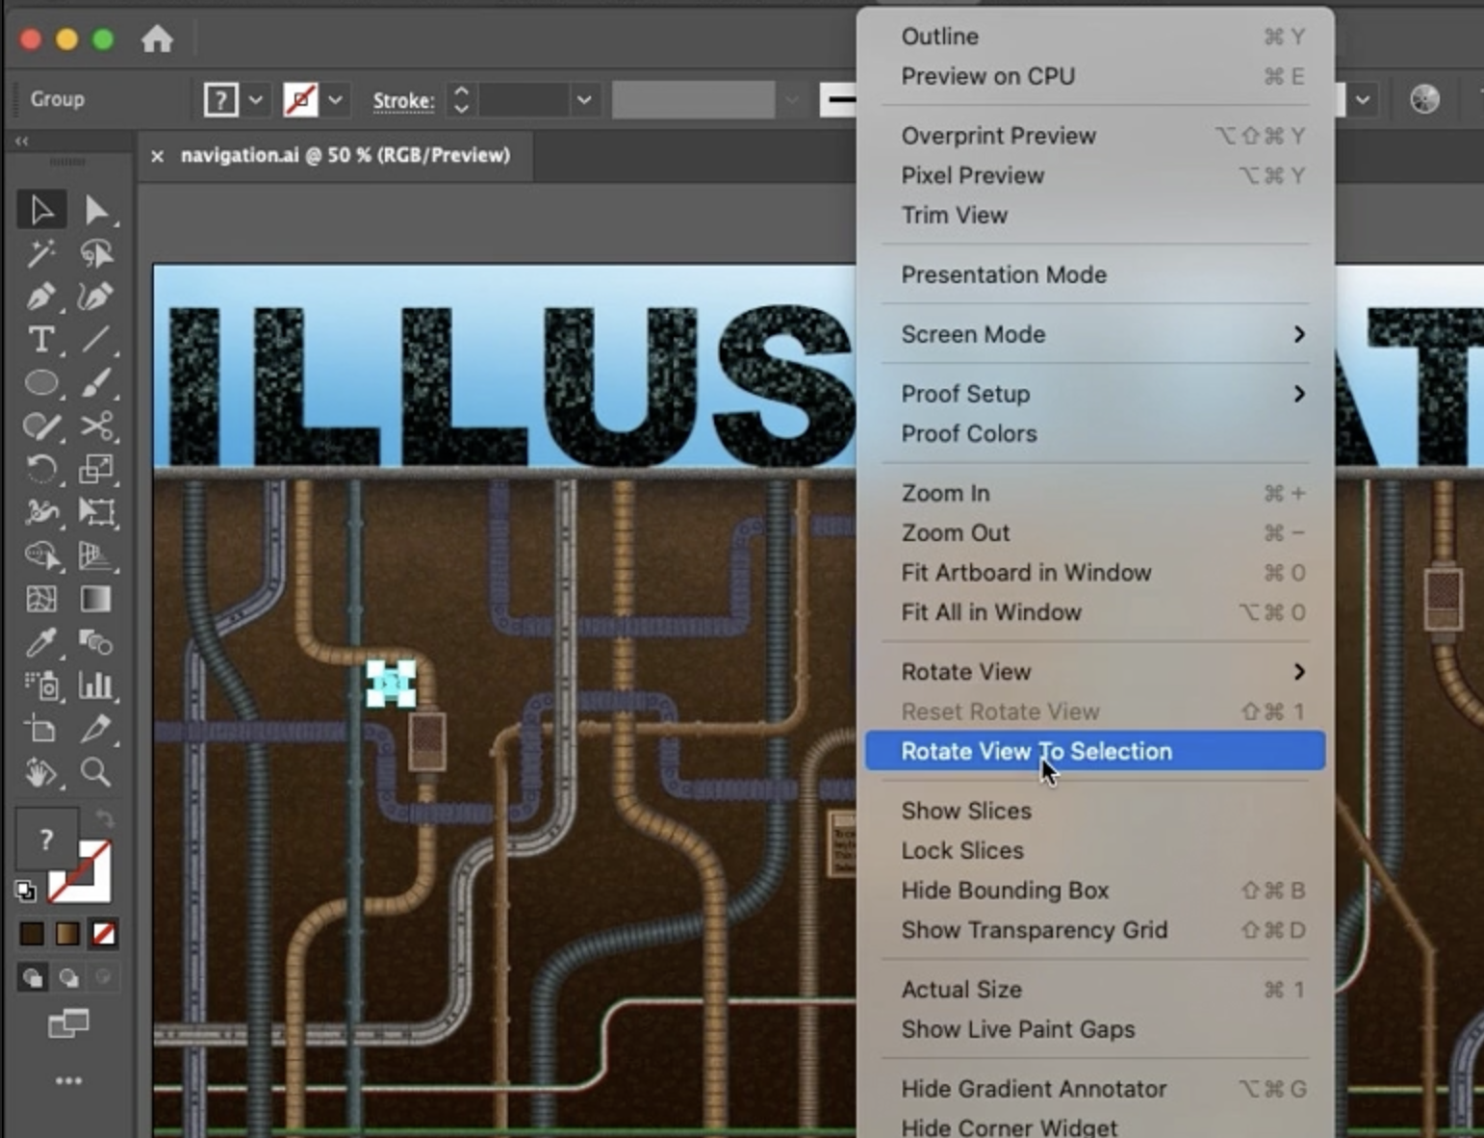Image resolution: width=1484 pixels, height=1138 pixels.
Task: Select the Hand tool
Action: (x=41, y=772)
